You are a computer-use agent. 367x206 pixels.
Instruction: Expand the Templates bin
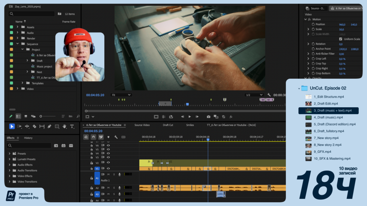point(23,83)
